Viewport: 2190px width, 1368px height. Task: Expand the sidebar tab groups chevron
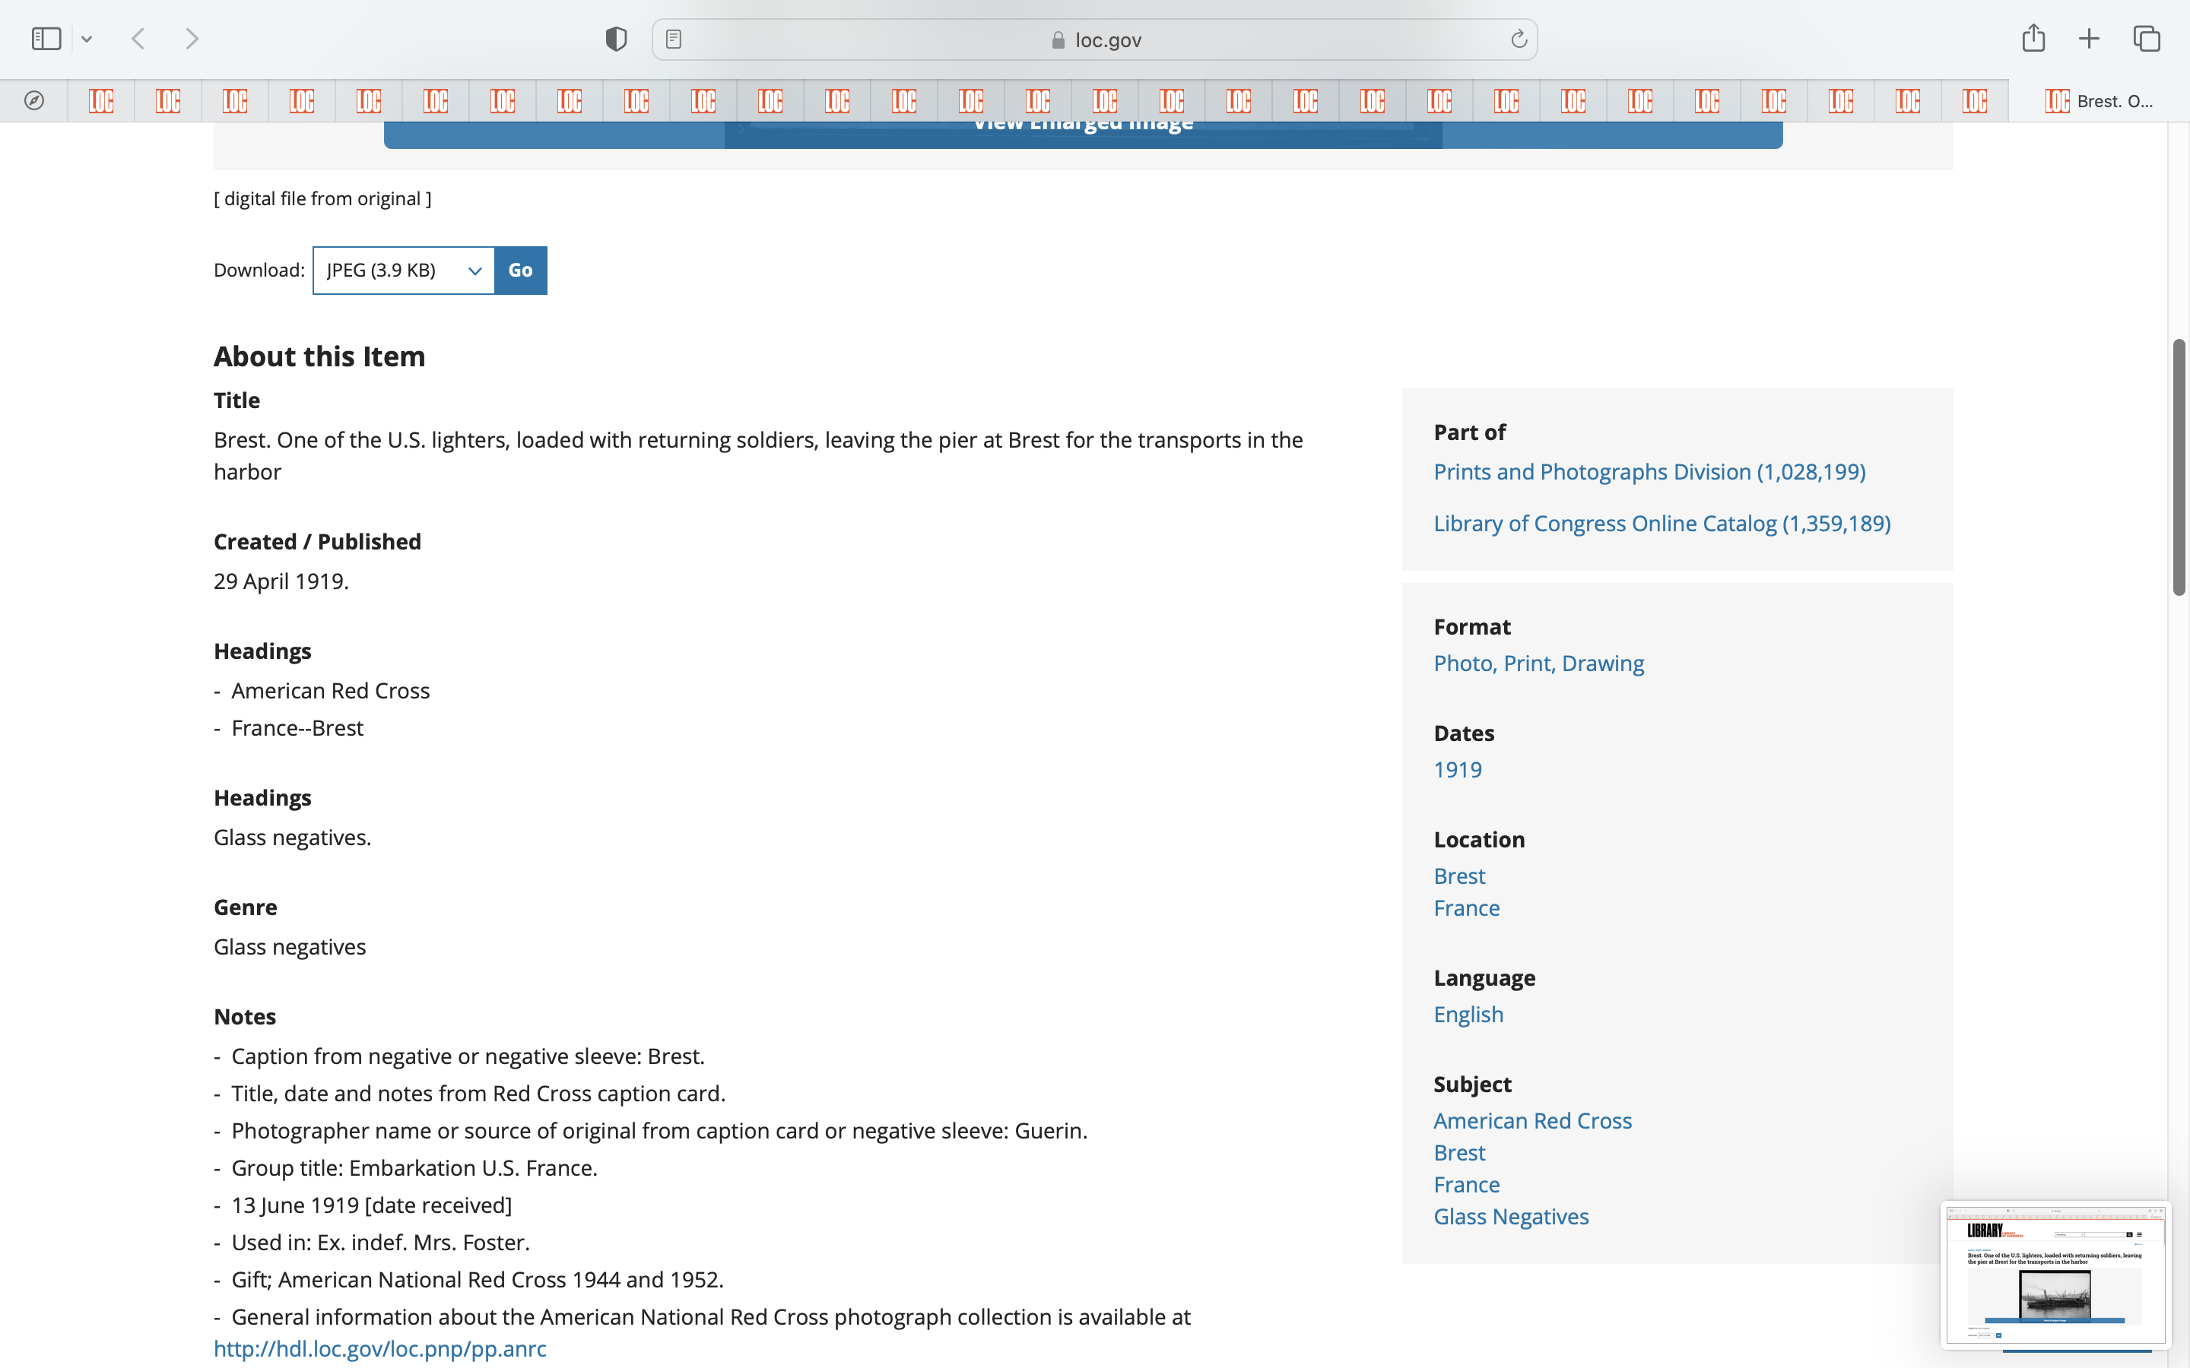click(87, 39)
